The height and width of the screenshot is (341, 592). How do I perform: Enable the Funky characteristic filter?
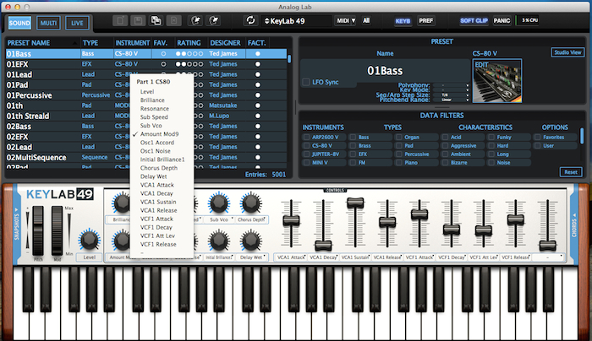[491, 137]
